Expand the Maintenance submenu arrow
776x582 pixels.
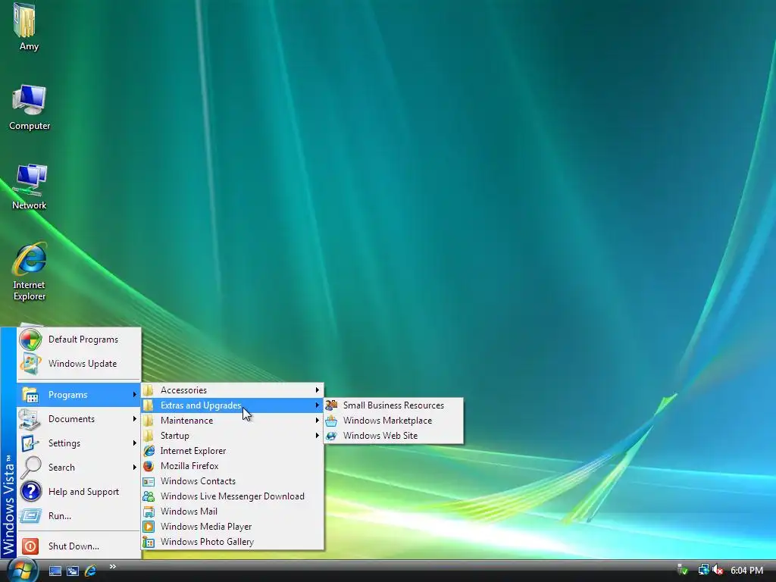tap(318, 421)
